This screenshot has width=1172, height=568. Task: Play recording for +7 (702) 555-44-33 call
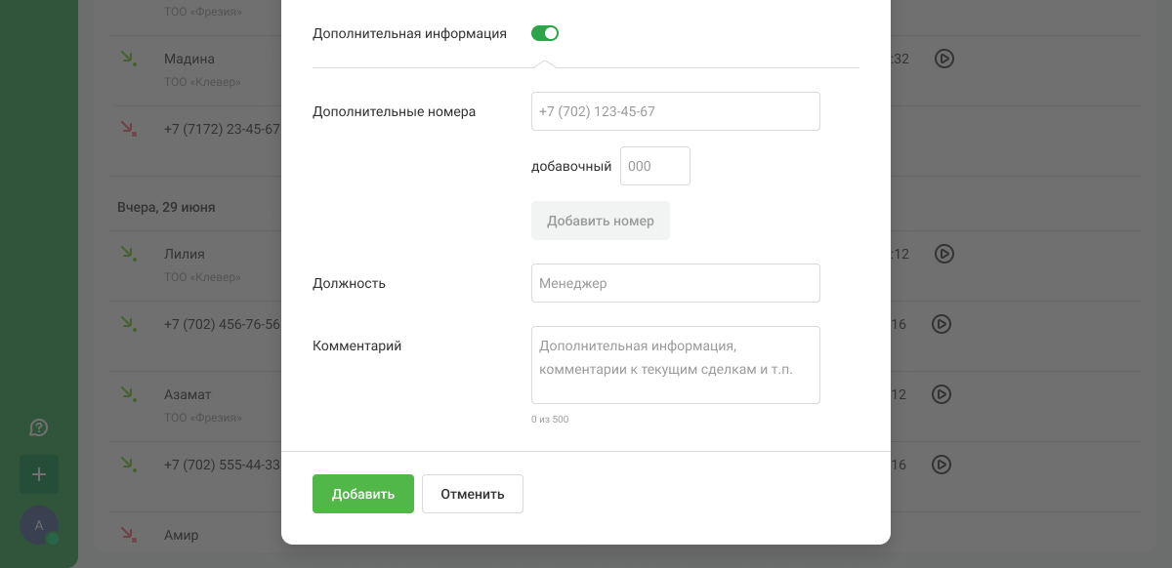pyautogui.click(x=942, y=465)
